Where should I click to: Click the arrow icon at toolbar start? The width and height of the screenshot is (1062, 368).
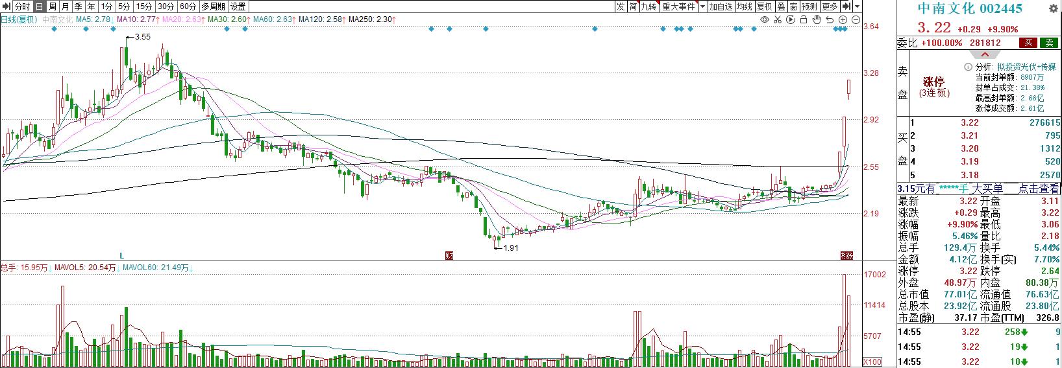[x=6, y=6]
